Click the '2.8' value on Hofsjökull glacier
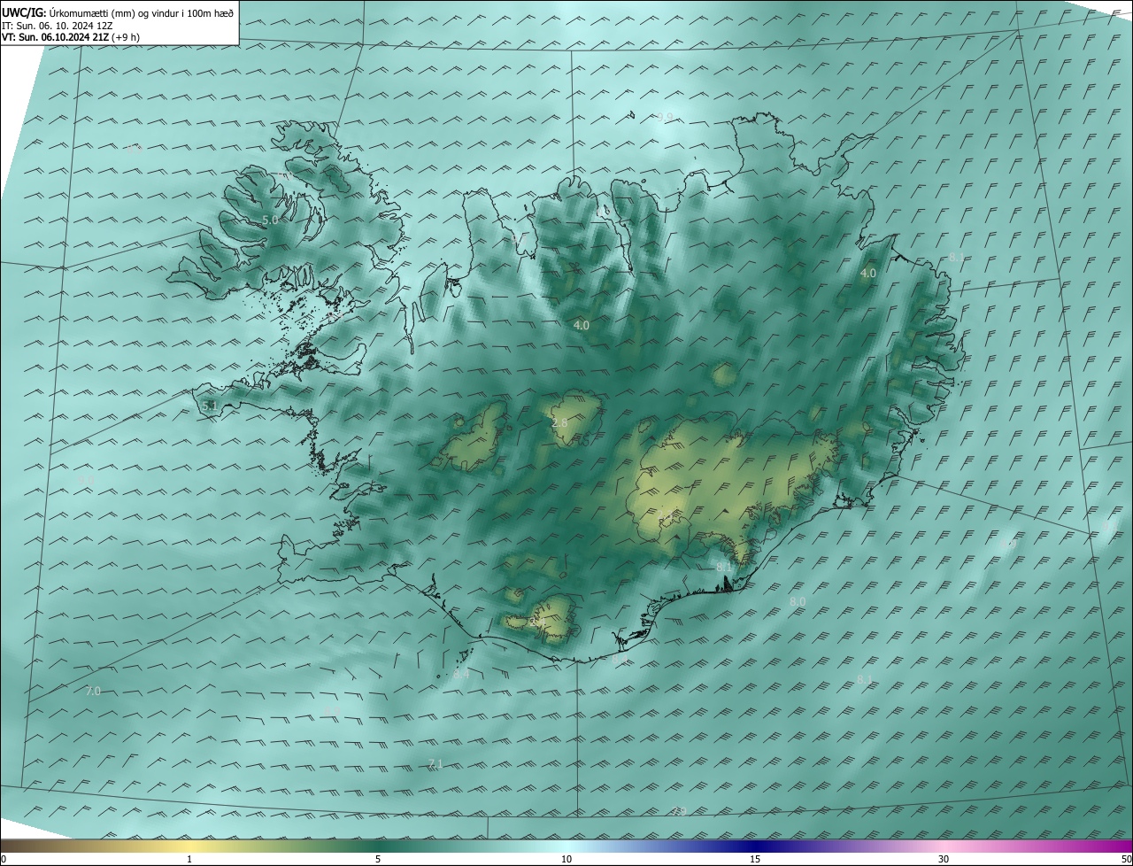Image resolution: width=1133 pixels, height=866 pixels. point(559,423)
